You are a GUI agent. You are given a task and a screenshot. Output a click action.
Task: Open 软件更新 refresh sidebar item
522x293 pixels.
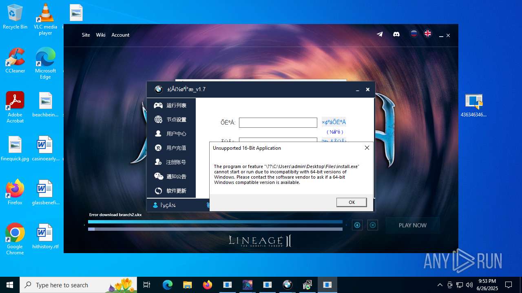click(x=171, y=191)
